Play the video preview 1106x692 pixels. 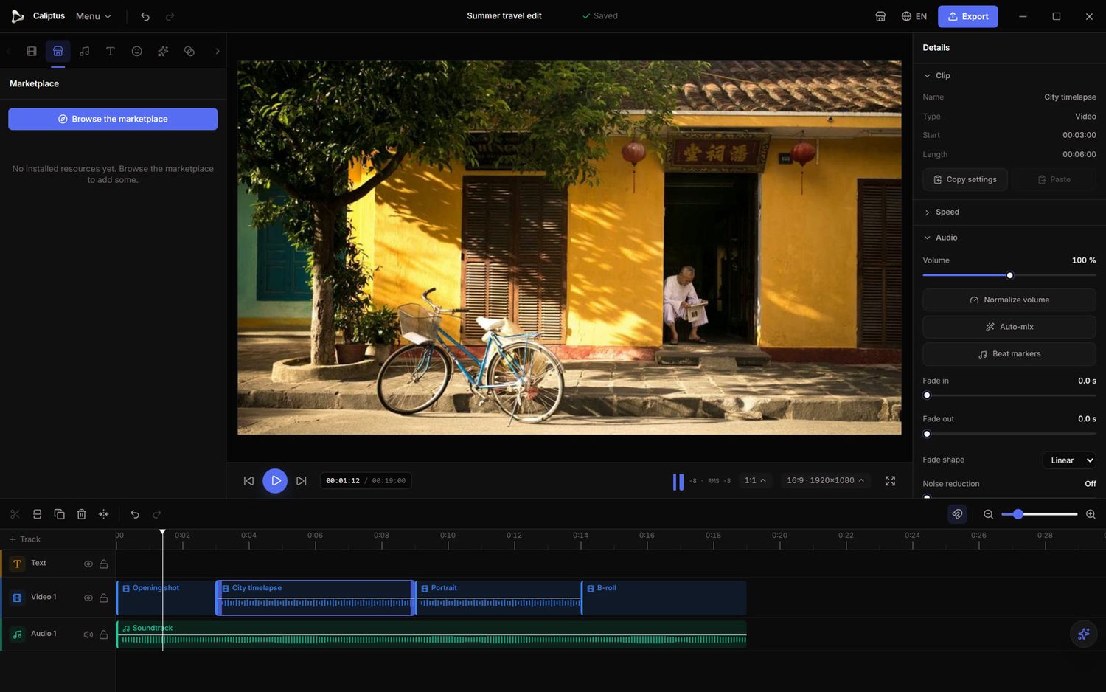coord(275,481)
